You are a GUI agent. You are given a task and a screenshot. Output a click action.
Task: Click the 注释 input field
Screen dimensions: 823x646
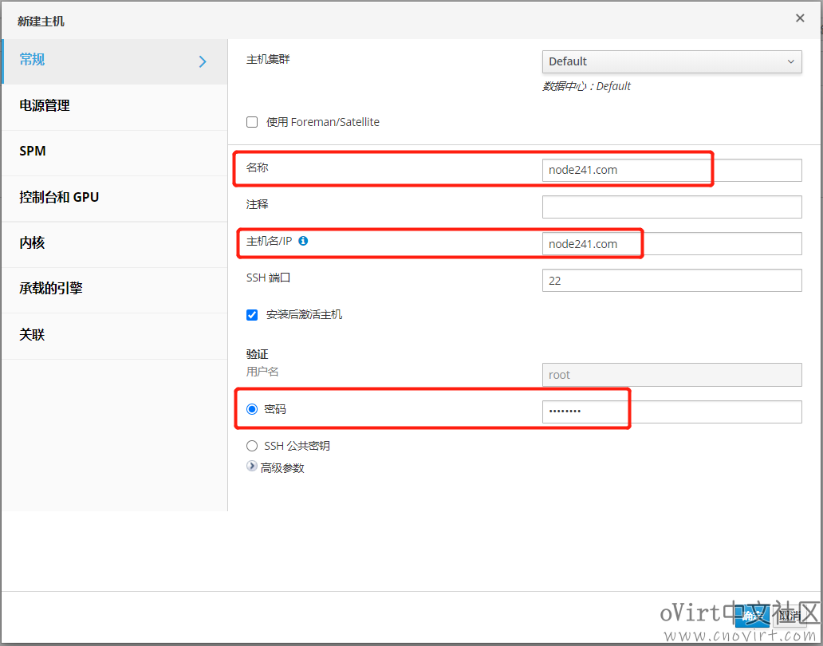[671, 207]
